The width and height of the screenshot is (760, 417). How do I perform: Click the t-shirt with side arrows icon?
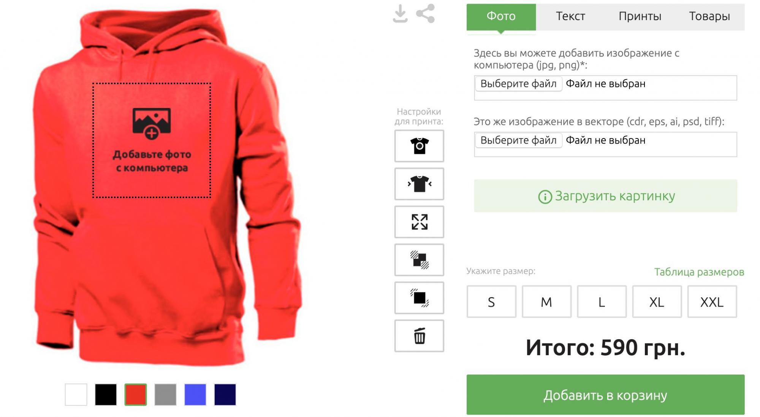[419, 184]
